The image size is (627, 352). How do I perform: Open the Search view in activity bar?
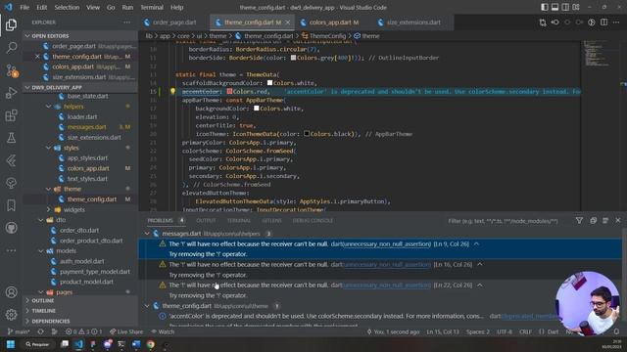(11, 48)
